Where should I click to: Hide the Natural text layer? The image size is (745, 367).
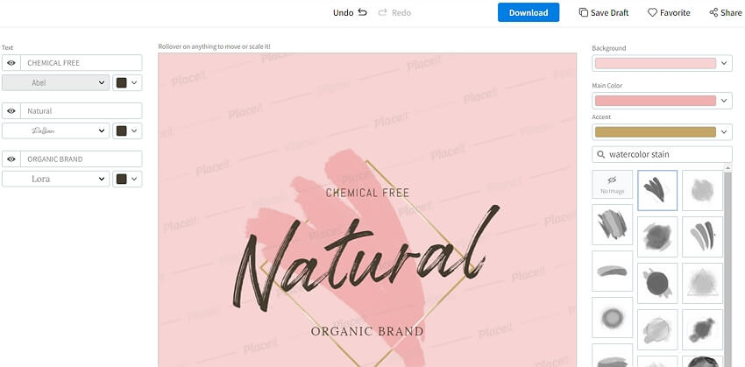(x=11, y=110)
